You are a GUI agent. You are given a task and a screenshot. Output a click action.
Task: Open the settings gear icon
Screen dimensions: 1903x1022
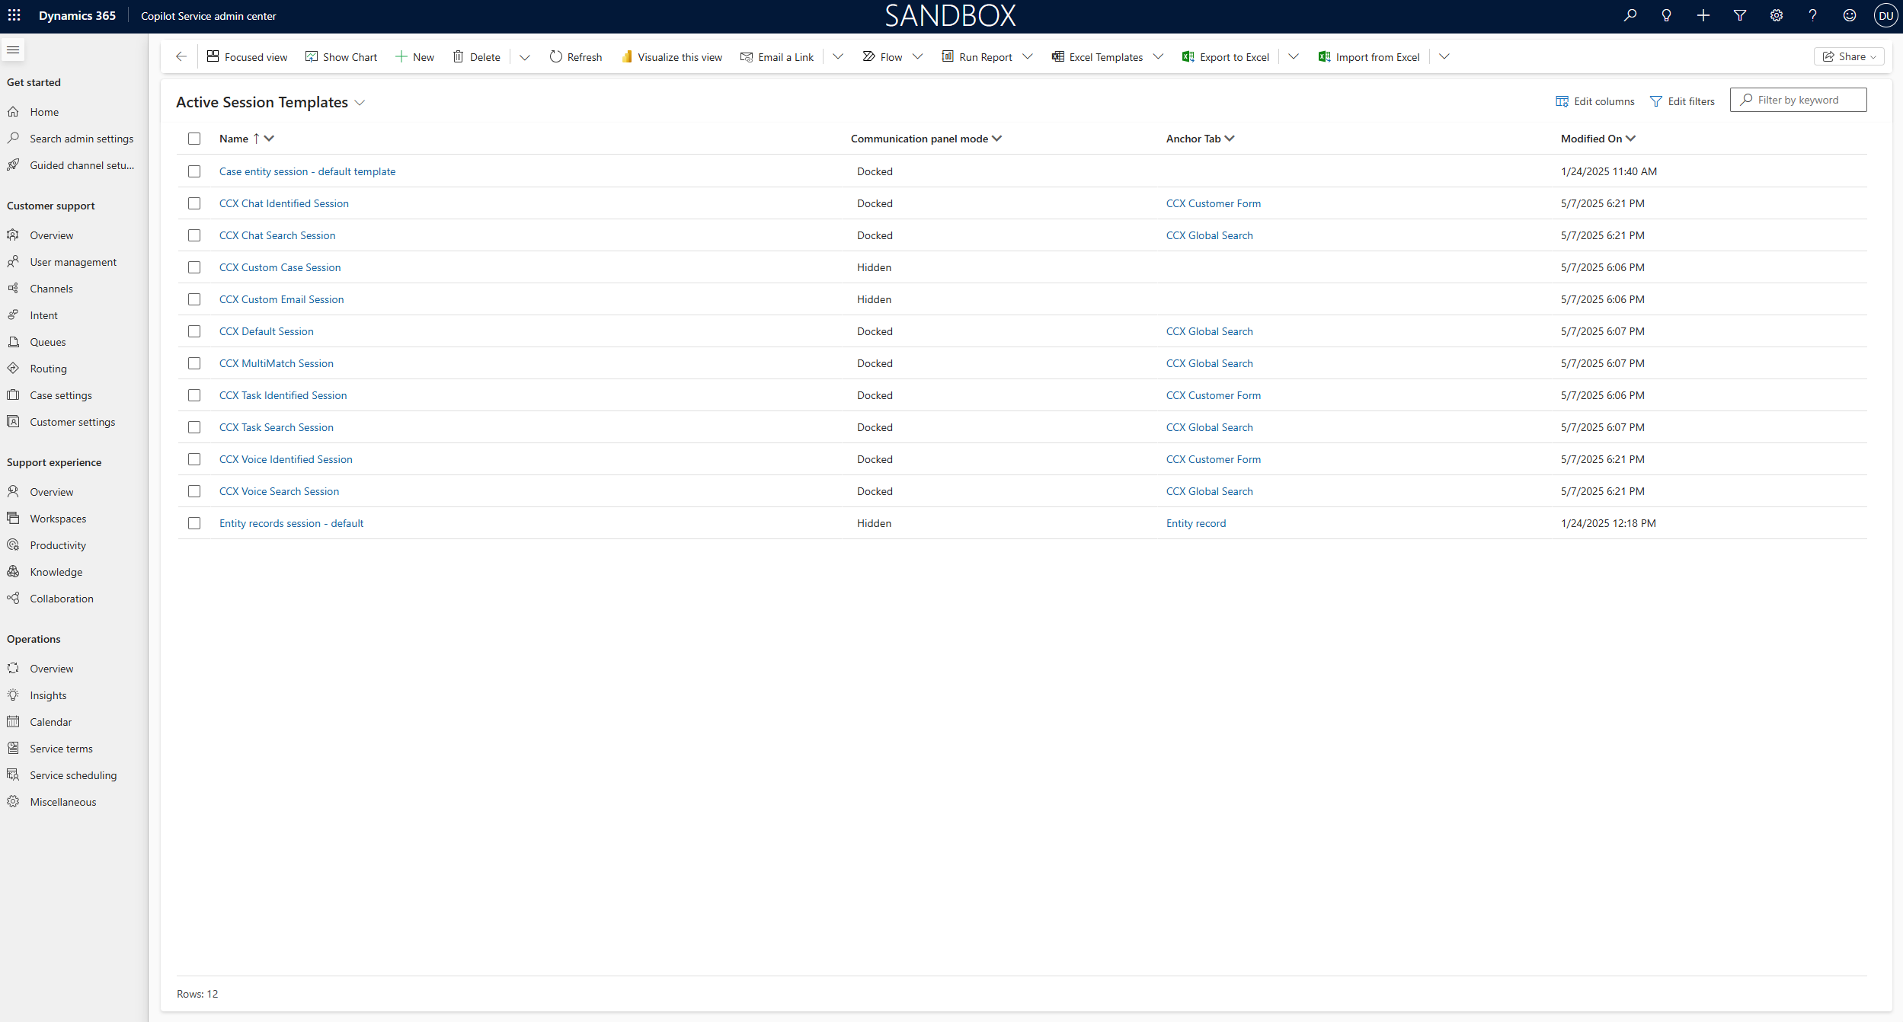[1776, 15]
